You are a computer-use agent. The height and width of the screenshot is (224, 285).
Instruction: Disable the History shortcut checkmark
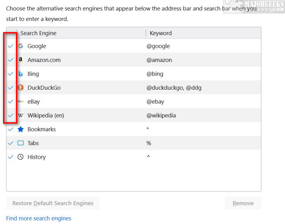(x=10, y=157)
